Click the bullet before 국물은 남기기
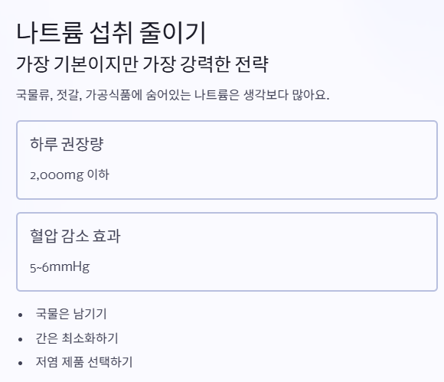Screen dimensions: 444x382 click(20, 315)
